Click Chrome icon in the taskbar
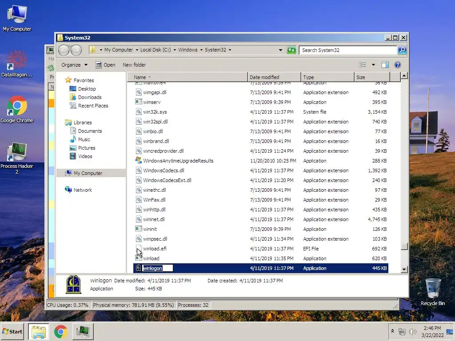The height and width of the screenshot is (341, 455). [60, 331]
